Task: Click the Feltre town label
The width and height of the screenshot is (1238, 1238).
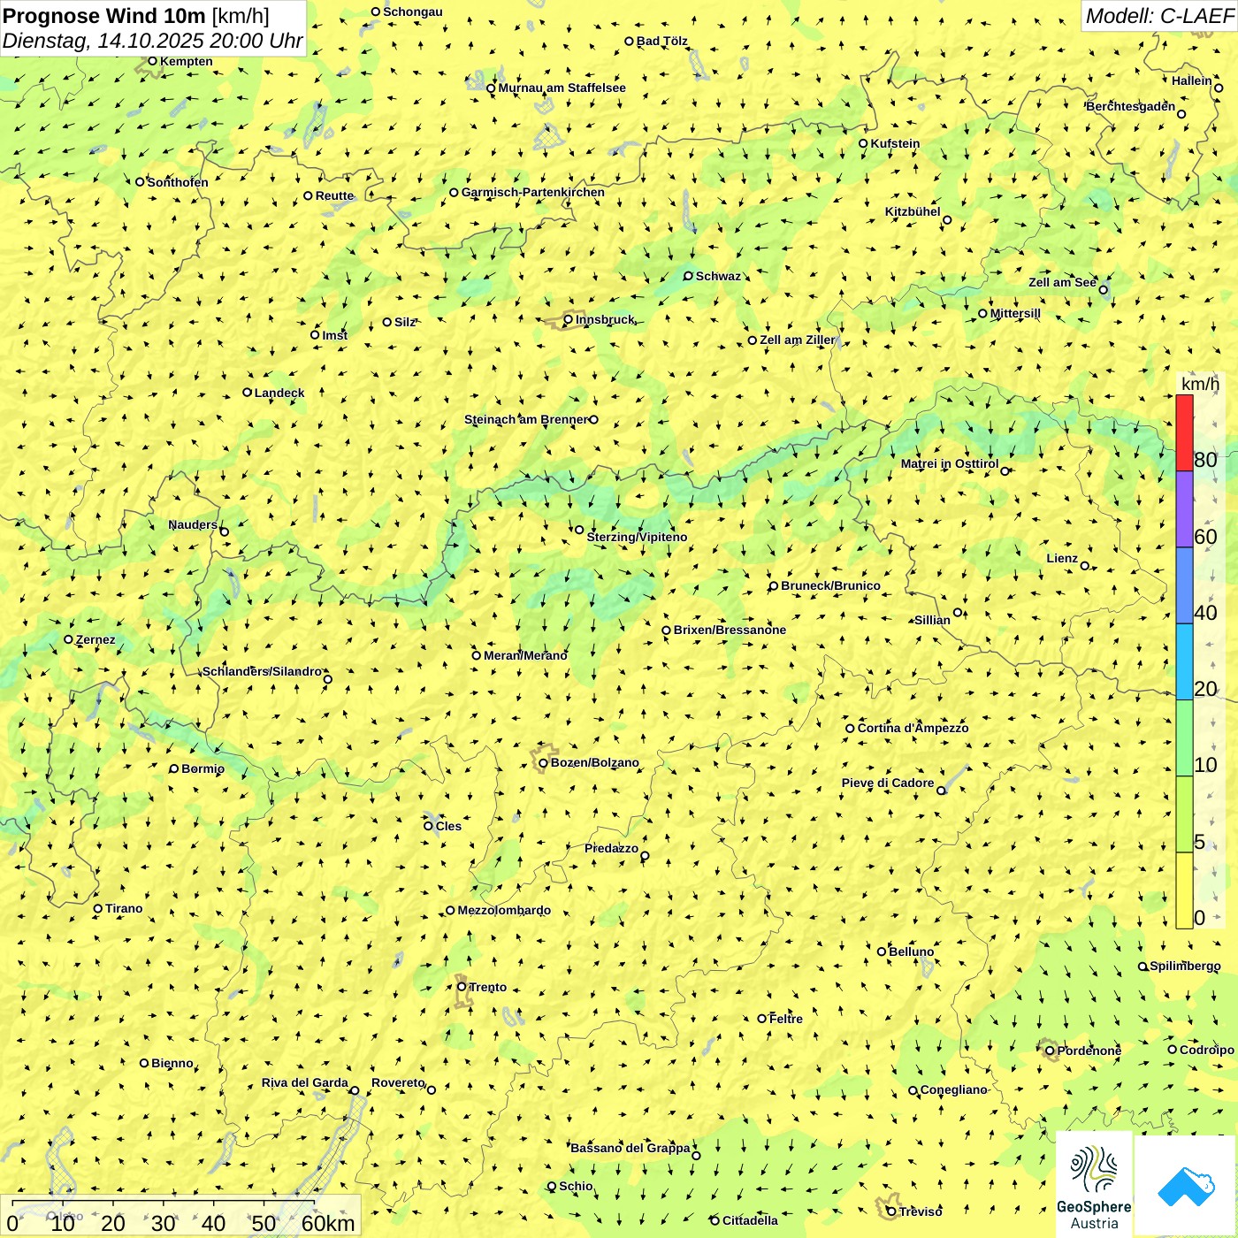Action: [x=785, y=1019]
